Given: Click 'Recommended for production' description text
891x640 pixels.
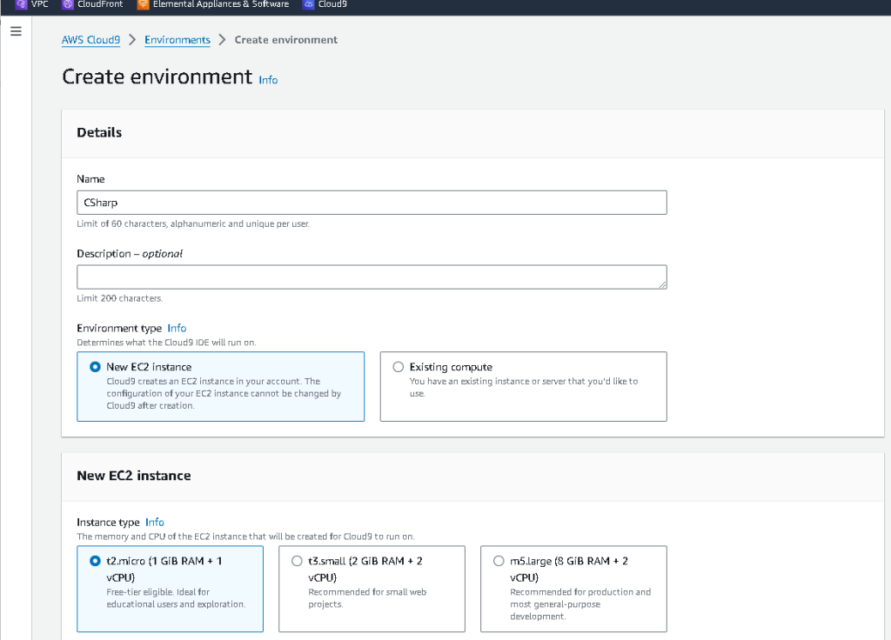Looking at the screenshot, I should tap(580, 604).
